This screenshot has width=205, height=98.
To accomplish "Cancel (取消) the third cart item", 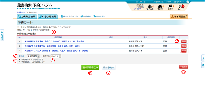I will pyautogui.click(x=184, y=51).
